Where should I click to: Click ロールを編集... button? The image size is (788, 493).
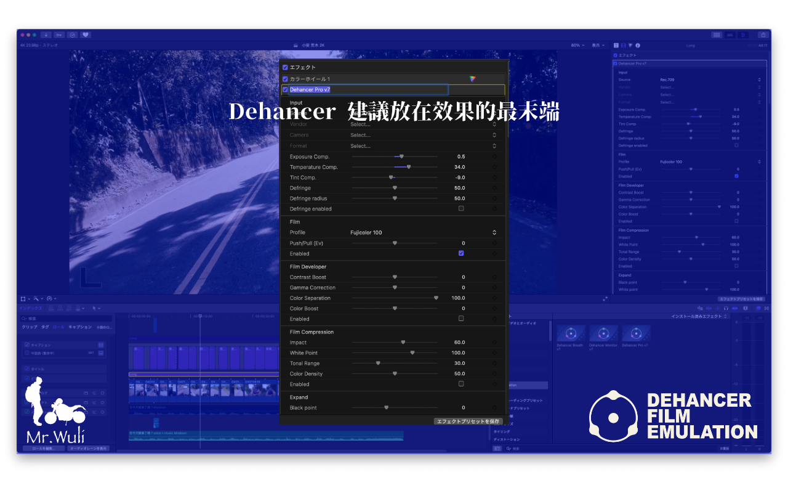click(x=43, y=449)
